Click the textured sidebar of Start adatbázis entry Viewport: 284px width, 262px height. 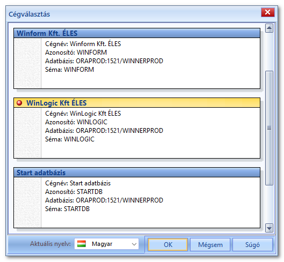point(27,203)
